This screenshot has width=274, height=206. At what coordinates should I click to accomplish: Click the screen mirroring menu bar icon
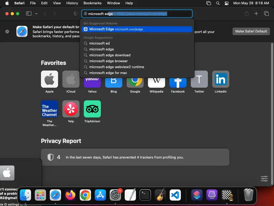(208, 3)
